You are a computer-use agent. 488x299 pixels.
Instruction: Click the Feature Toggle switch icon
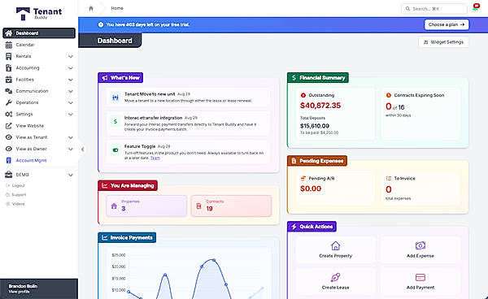coord(115,150)
